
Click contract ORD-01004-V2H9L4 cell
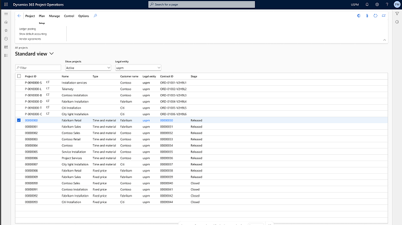click(173, 101)
